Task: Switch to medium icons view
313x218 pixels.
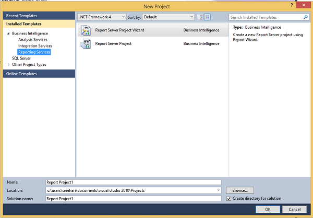Action: (207, 17)
